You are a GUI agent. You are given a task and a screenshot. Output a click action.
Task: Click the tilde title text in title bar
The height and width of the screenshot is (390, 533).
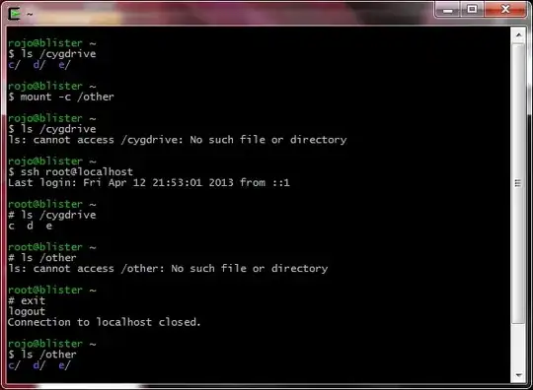tap(30, 14)
